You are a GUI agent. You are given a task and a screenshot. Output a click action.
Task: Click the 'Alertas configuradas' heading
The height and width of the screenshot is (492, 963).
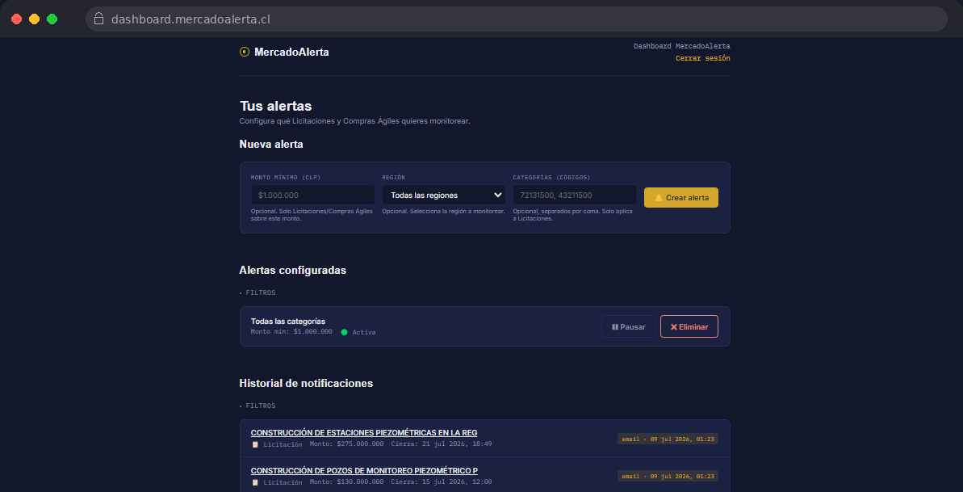click(293, 271)
